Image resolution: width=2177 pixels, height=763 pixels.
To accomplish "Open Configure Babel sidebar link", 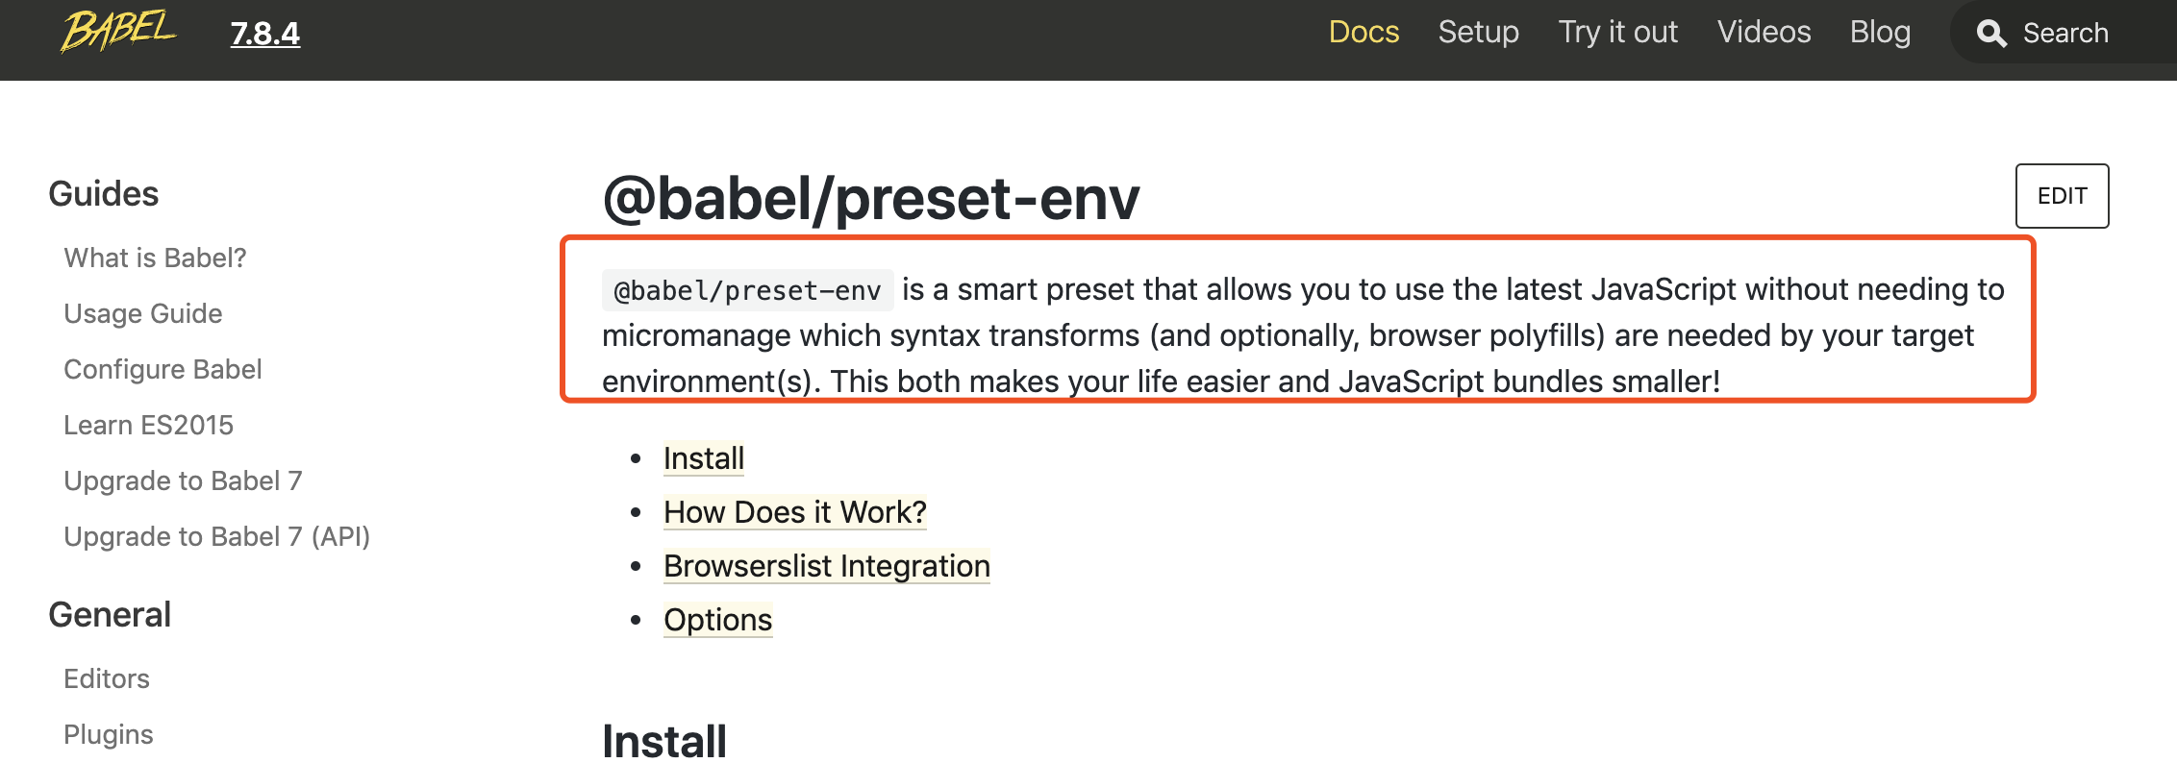I will tap(163, 369).
